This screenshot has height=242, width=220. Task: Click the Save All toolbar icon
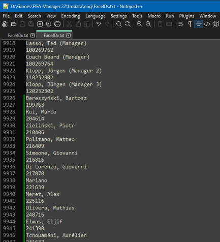(x=31, y=24)
